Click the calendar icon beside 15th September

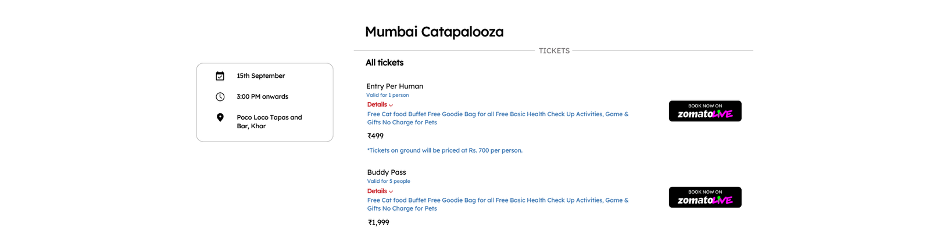pos(220,76)
